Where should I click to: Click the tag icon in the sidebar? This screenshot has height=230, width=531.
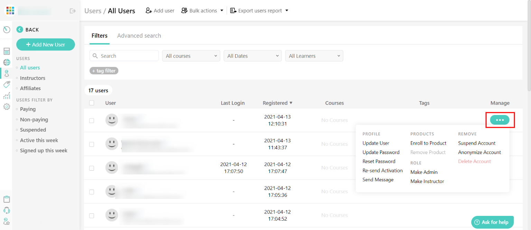(6, 84)
